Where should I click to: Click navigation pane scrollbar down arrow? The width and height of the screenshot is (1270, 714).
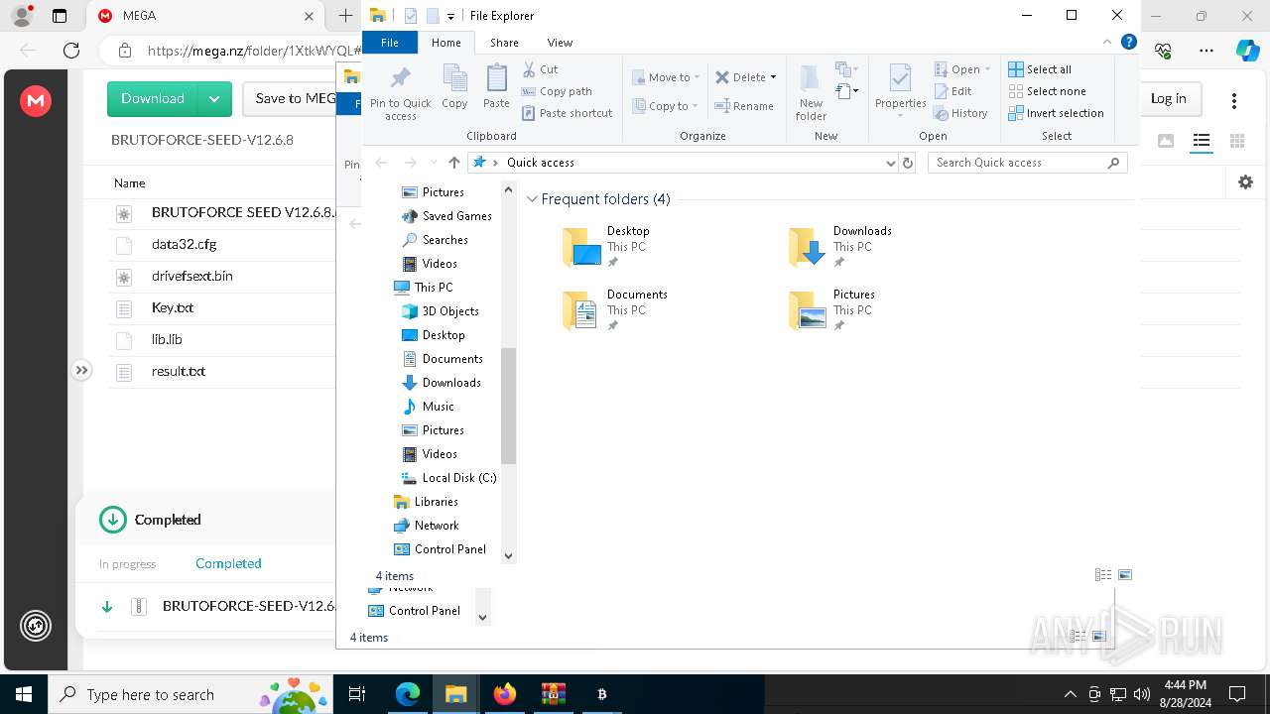pos(508,555)
